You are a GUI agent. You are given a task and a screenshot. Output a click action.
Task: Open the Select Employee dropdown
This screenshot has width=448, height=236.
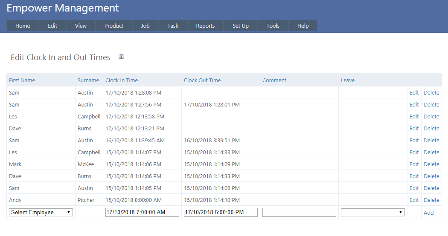[41, 212]
